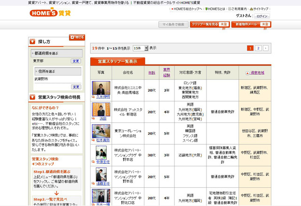Go to next page using arrow icon
This screenshot has height=206, width=301.
point(266,48)
